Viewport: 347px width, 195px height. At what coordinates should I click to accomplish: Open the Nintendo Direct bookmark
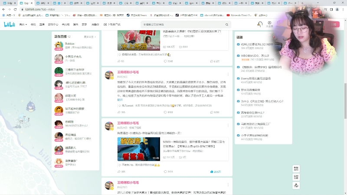point(239,15)
